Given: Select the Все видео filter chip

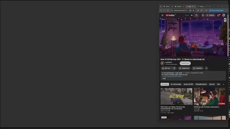Looking at the screenshot, I should pos(165,84).
